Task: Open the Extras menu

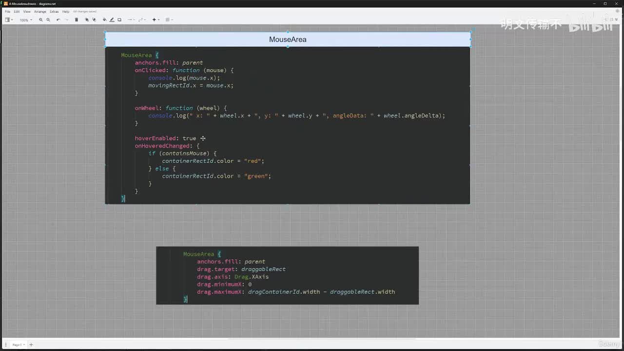Action: tap(54, 11)
